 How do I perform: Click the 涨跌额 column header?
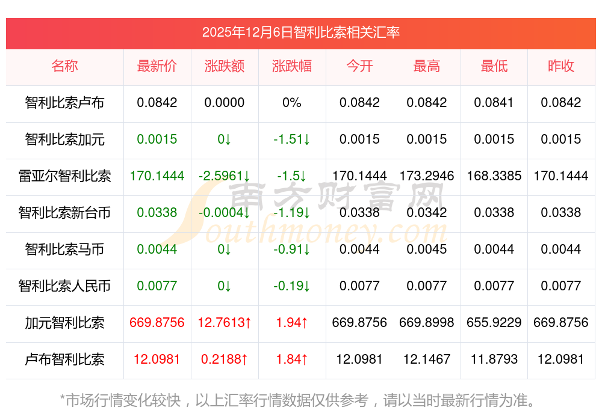225,66
